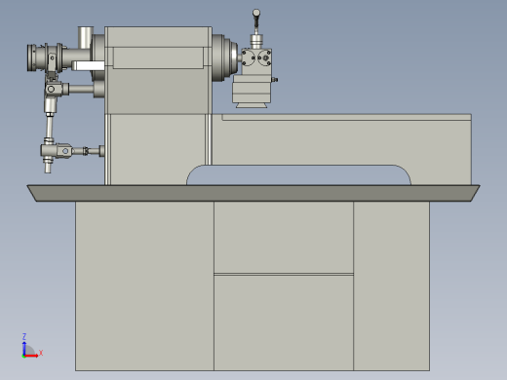
Task: Select the collet closer end cap at far left
Action: (31, 57)
